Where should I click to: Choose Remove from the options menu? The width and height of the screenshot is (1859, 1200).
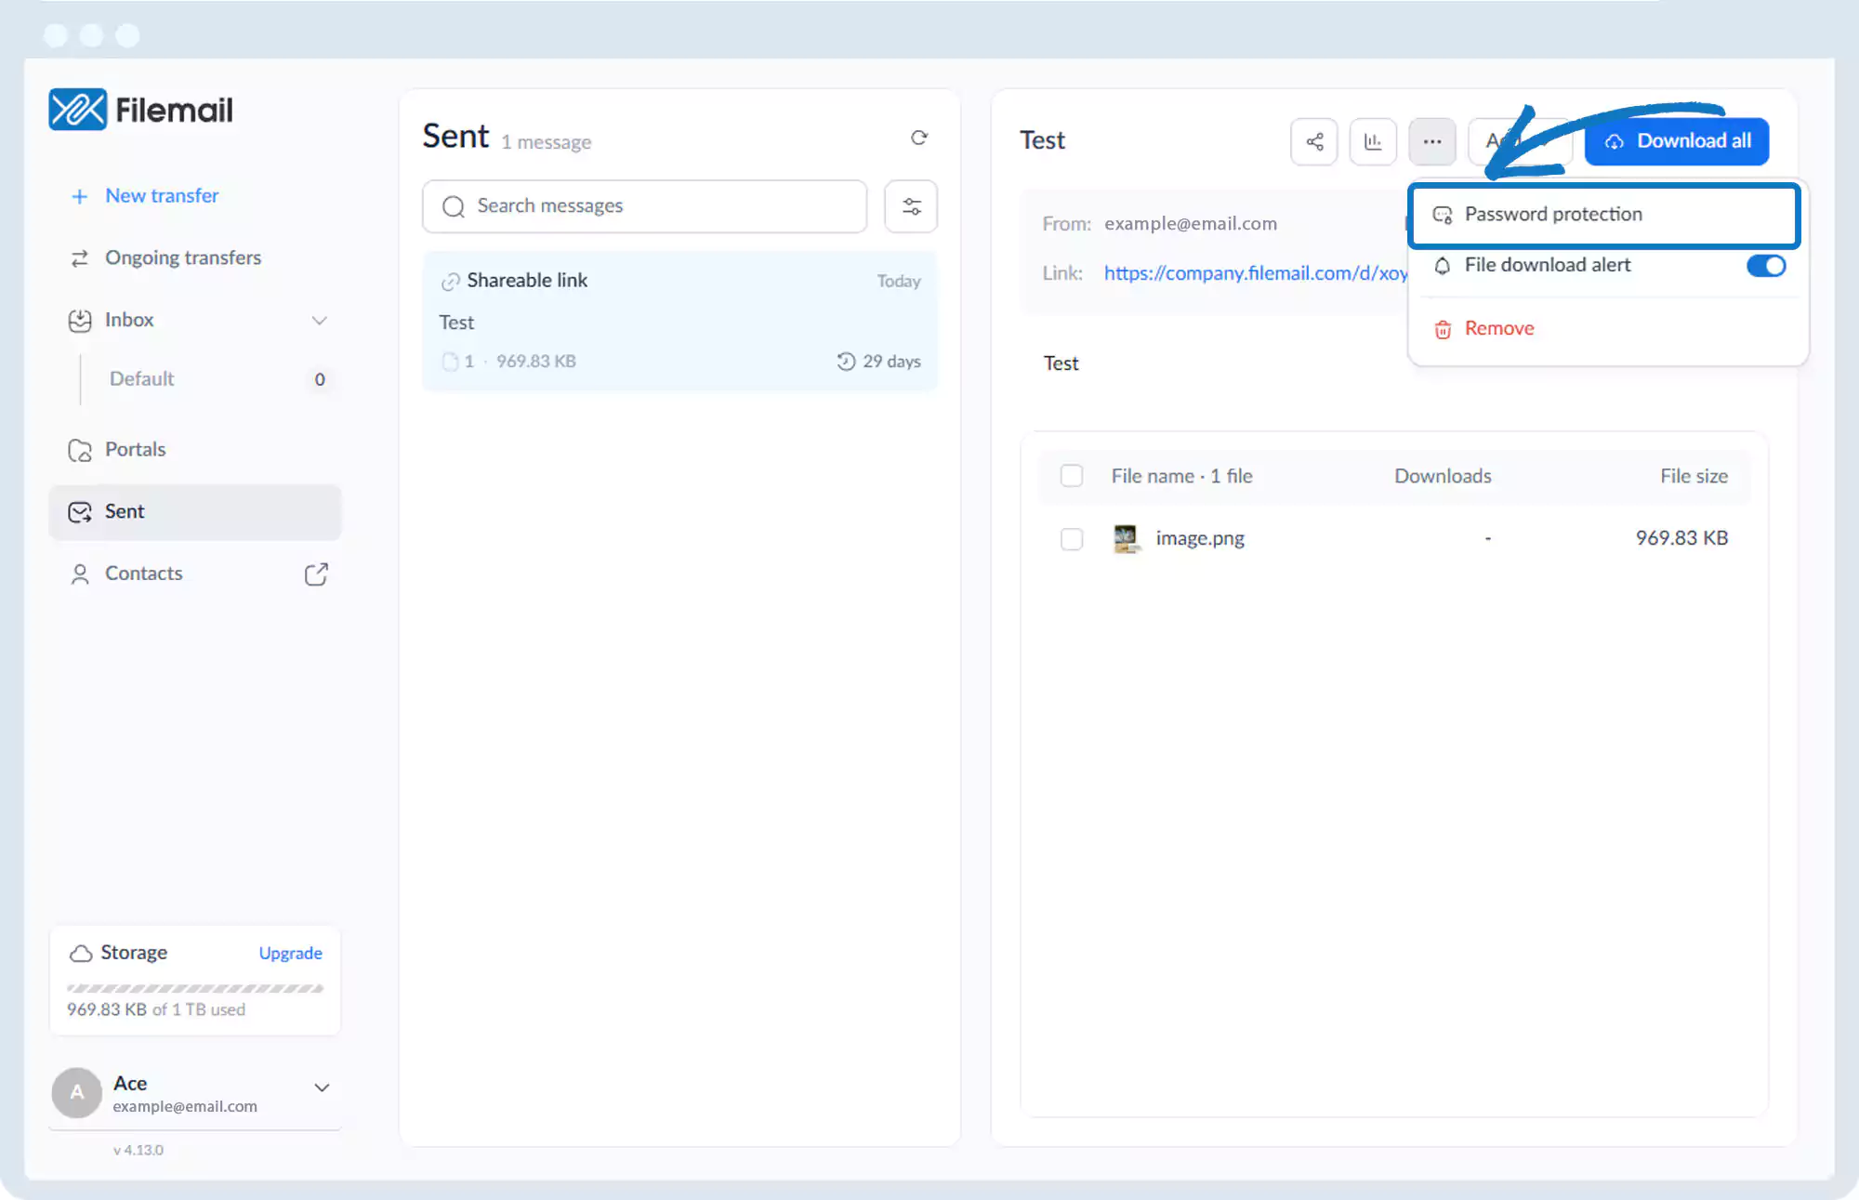pyautogui.click(x=1498, y=329)
